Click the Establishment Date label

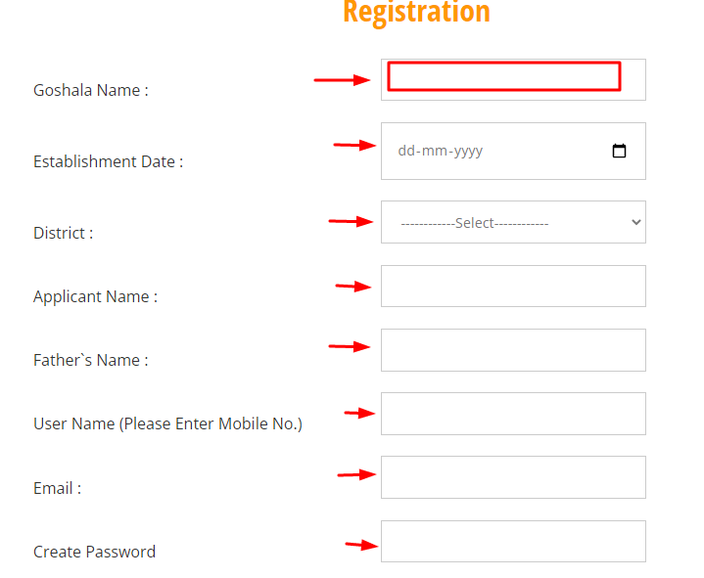coord(109,162)
